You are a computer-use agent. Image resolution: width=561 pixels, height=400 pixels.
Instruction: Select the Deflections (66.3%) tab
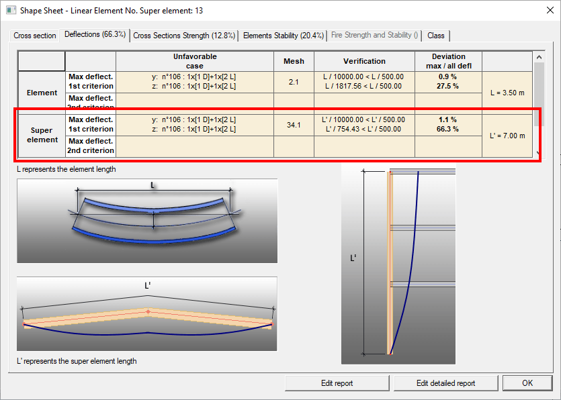pyautogui.click(x=95, y=35)
